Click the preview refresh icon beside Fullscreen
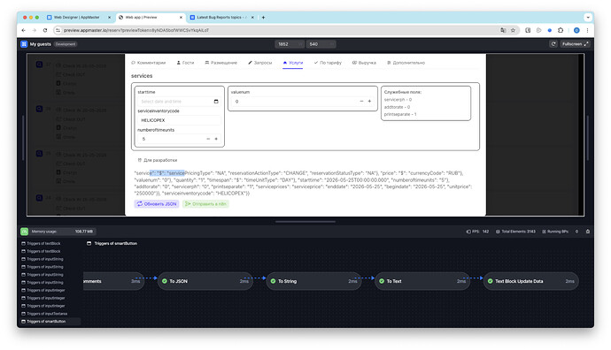Screen dimensions: 611x350 [x=553, y=44]
